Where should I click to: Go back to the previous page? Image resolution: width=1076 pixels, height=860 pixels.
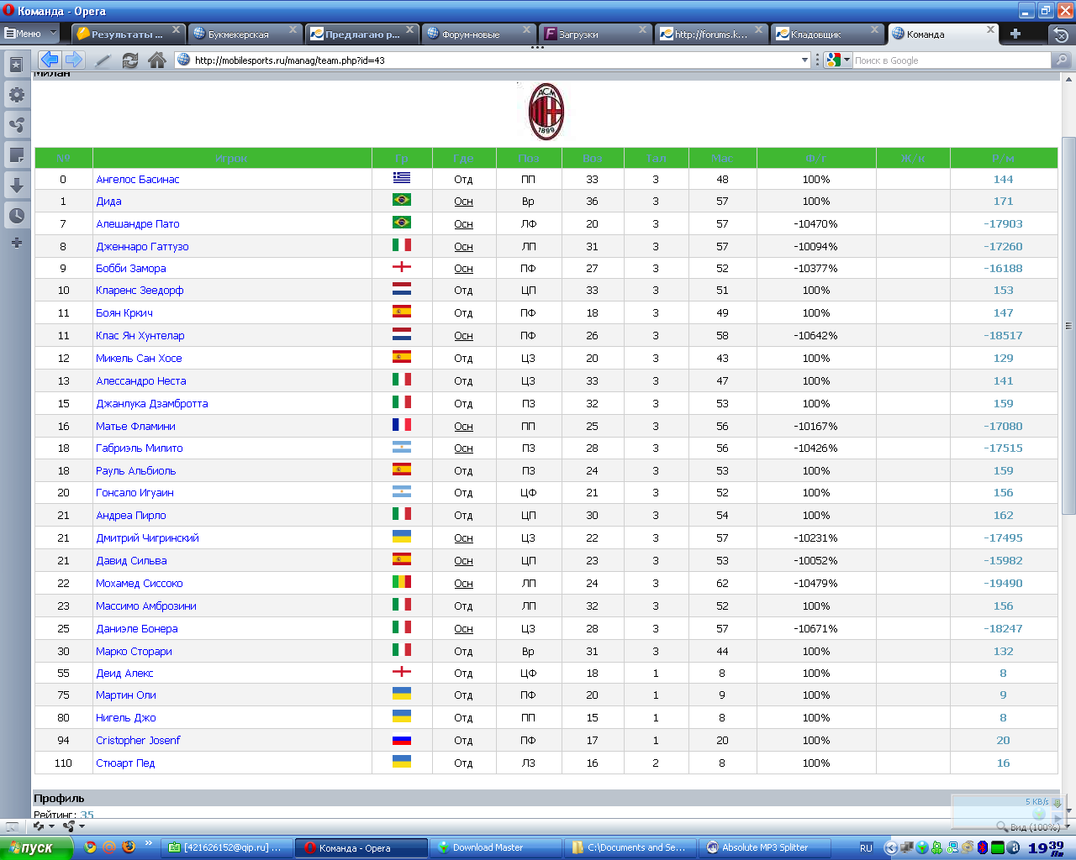(50, 60)
